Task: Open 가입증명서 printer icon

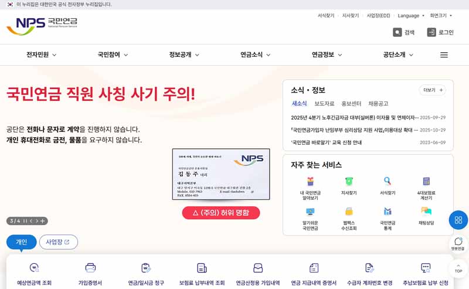Action: 90,268
